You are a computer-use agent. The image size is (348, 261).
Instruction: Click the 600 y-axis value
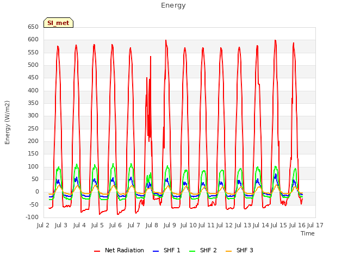pyautogui.click(x=33, y=40)
